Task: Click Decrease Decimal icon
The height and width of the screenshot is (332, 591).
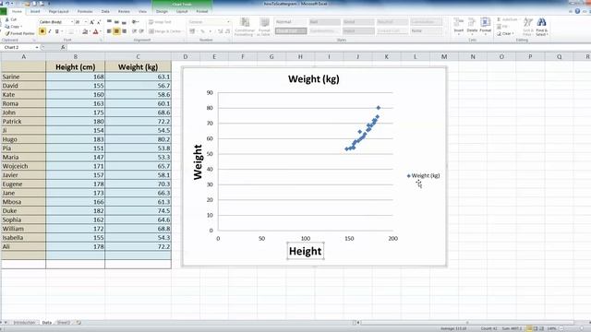Action: click(227, 31)
